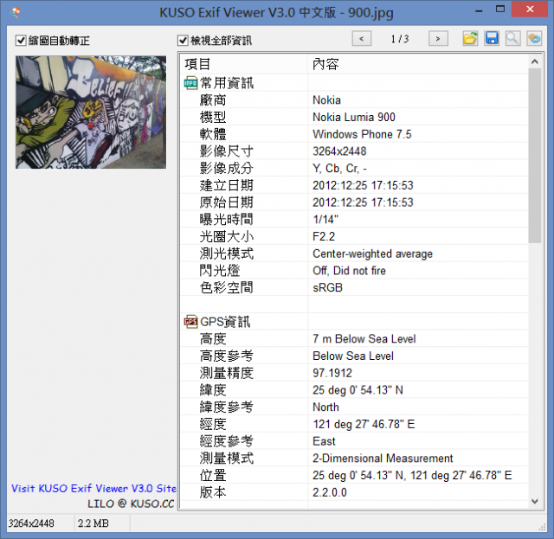Close the KUSO Exif Viewer window
Image resolution: width=554 pixels, height=539 pixels.
[530, 10]
